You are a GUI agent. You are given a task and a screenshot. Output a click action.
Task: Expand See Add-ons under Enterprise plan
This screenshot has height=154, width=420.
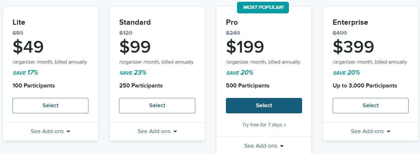(x=371, y=131)
